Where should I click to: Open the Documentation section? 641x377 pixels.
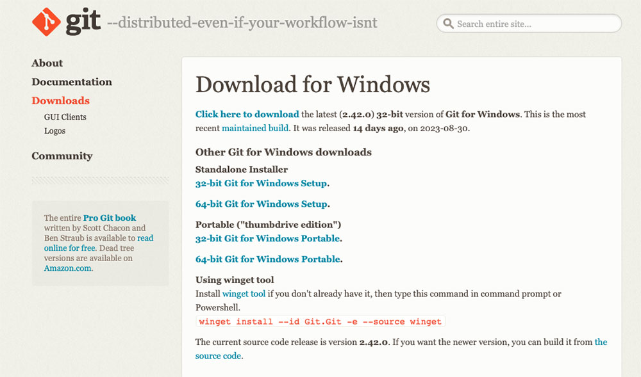[72, 81]
